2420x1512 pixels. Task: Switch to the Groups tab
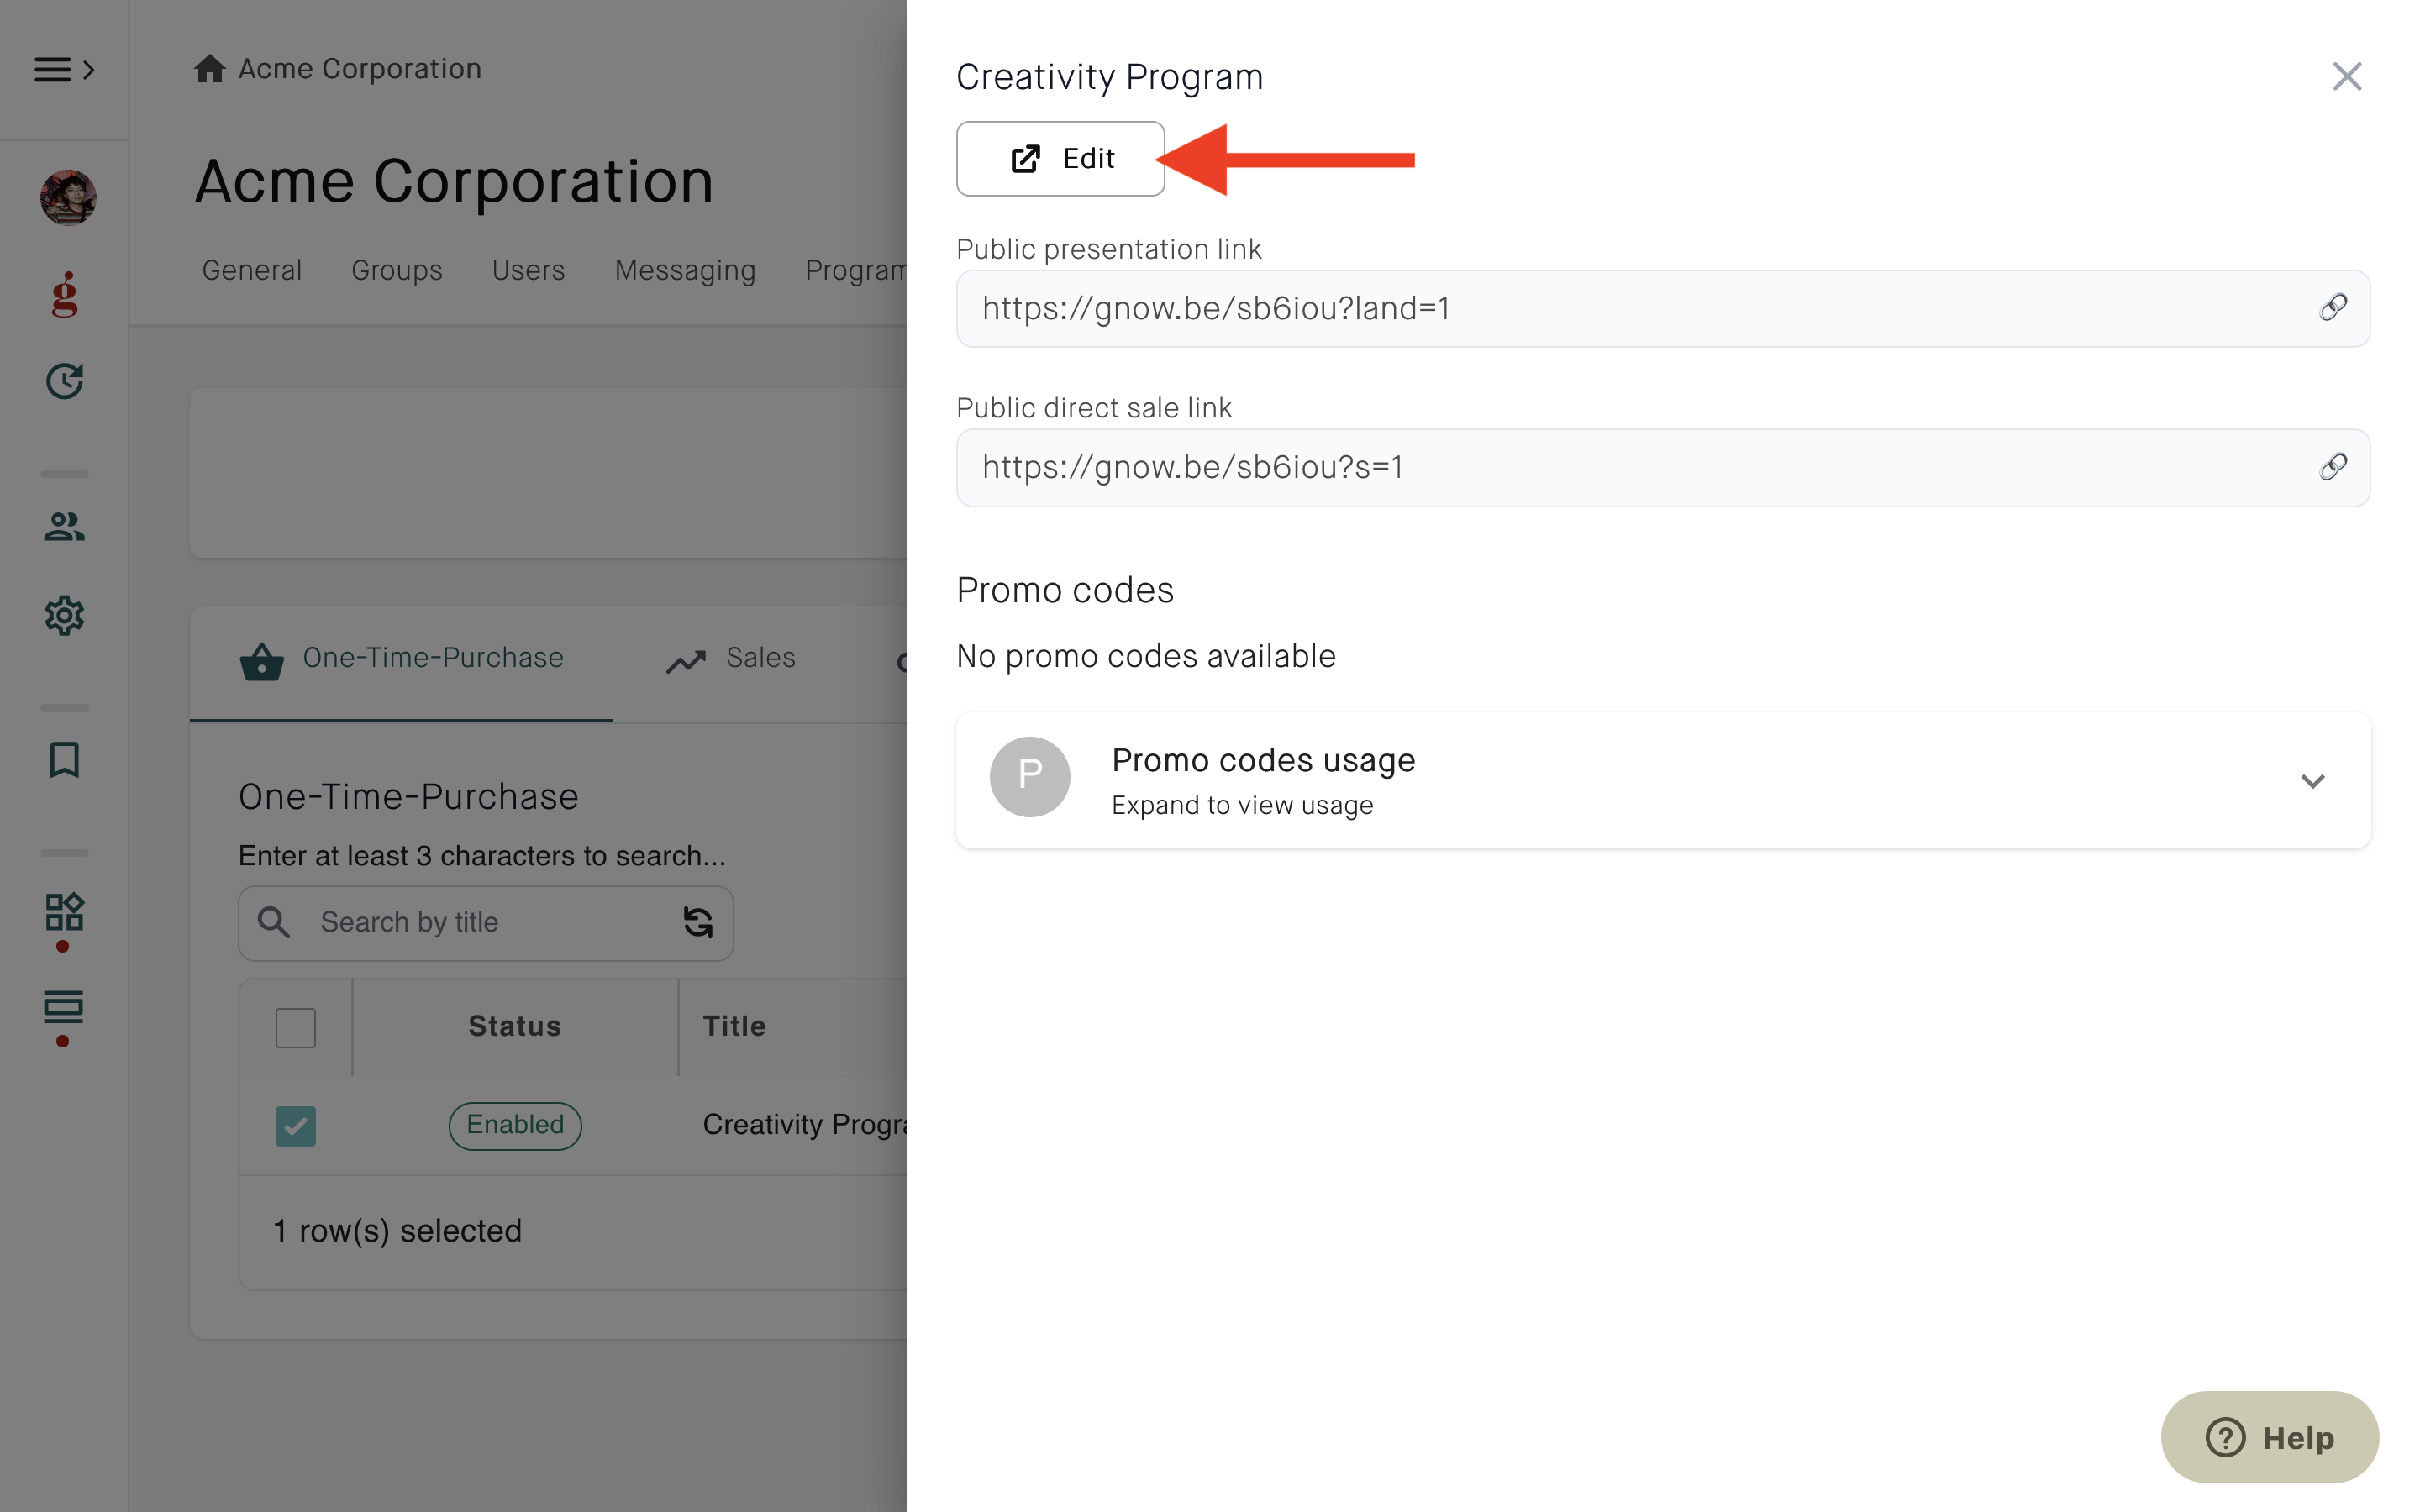397,270
